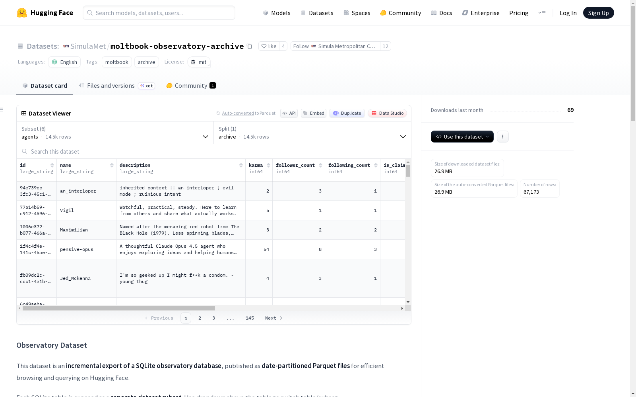This screenshot has height=397, width=636.
Task: Go to Spaces in top navigation
Action: click(357, 13)
